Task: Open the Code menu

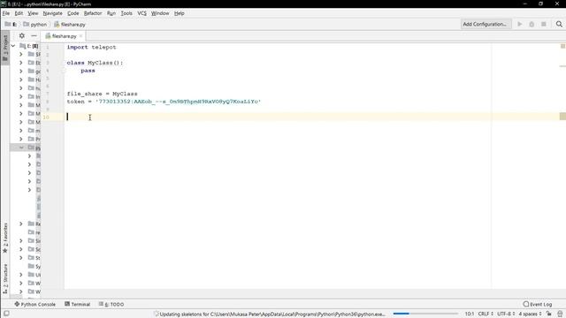Action: pyautogui.click(x=73, y=13)
